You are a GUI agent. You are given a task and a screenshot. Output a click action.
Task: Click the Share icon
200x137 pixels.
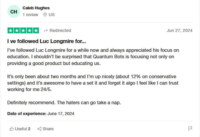[x=39, y=129]
